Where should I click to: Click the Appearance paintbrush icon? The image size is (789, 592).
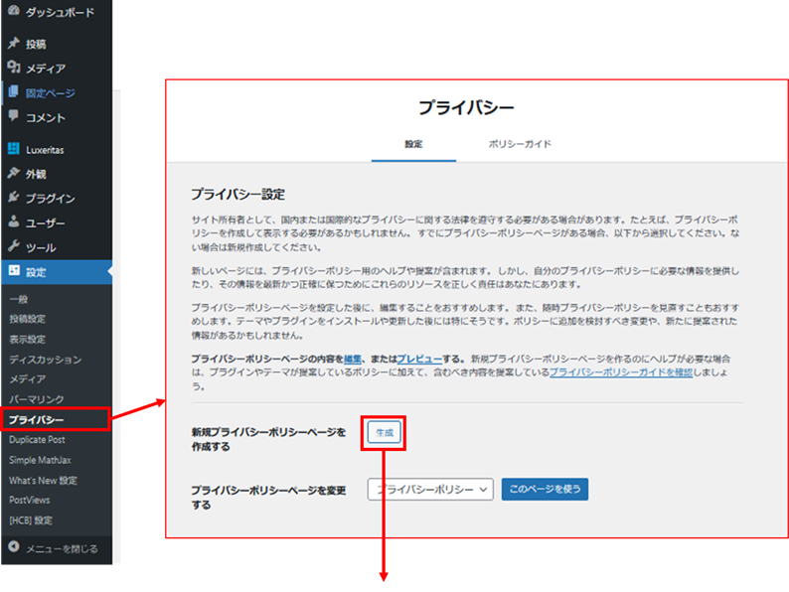13,174
